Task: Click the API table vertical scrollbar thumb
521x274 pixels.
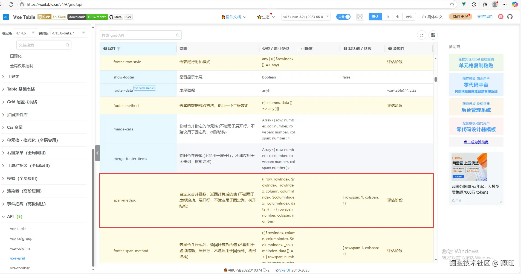Action: [436, 80]
